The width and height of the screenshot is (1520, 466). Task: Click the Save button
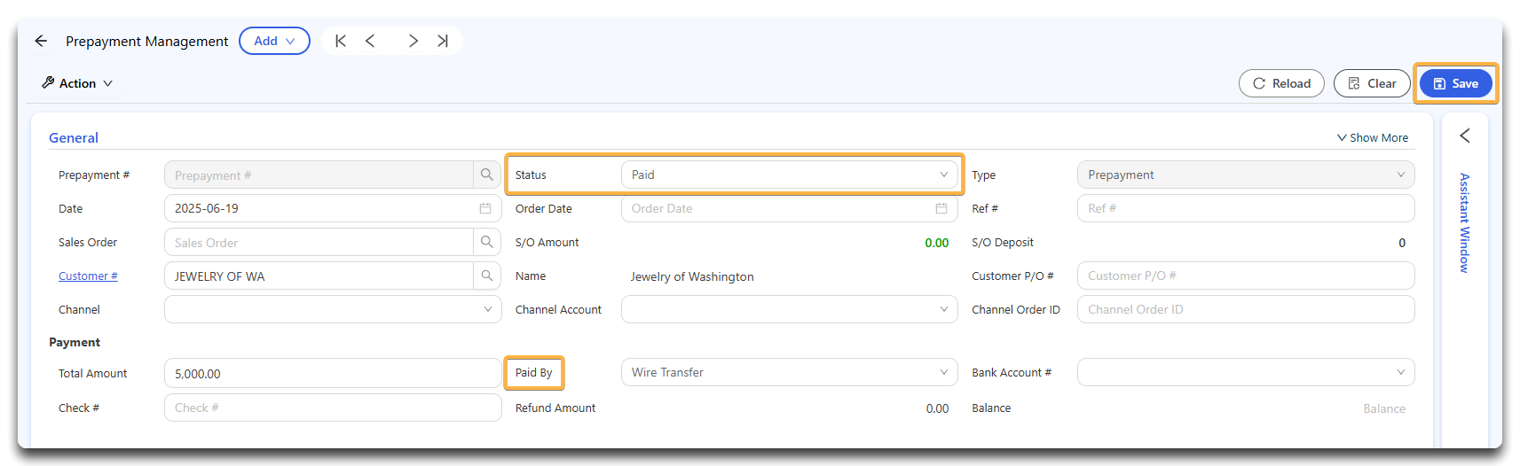point(1456,83)
